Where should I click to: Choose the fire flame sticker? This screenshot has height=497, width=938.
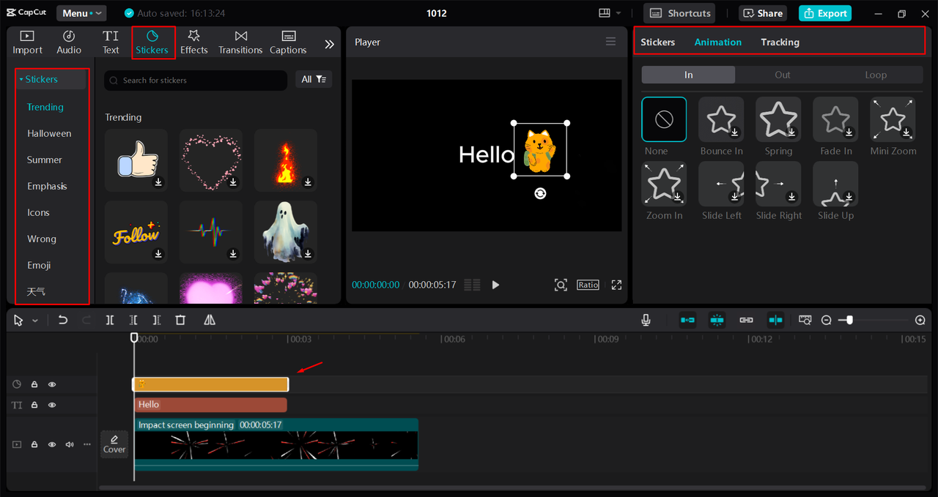coord(286,160)
